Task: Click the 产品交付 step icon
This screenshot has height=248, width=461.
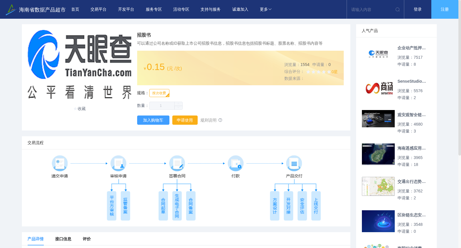Action: tap(294, 163)
